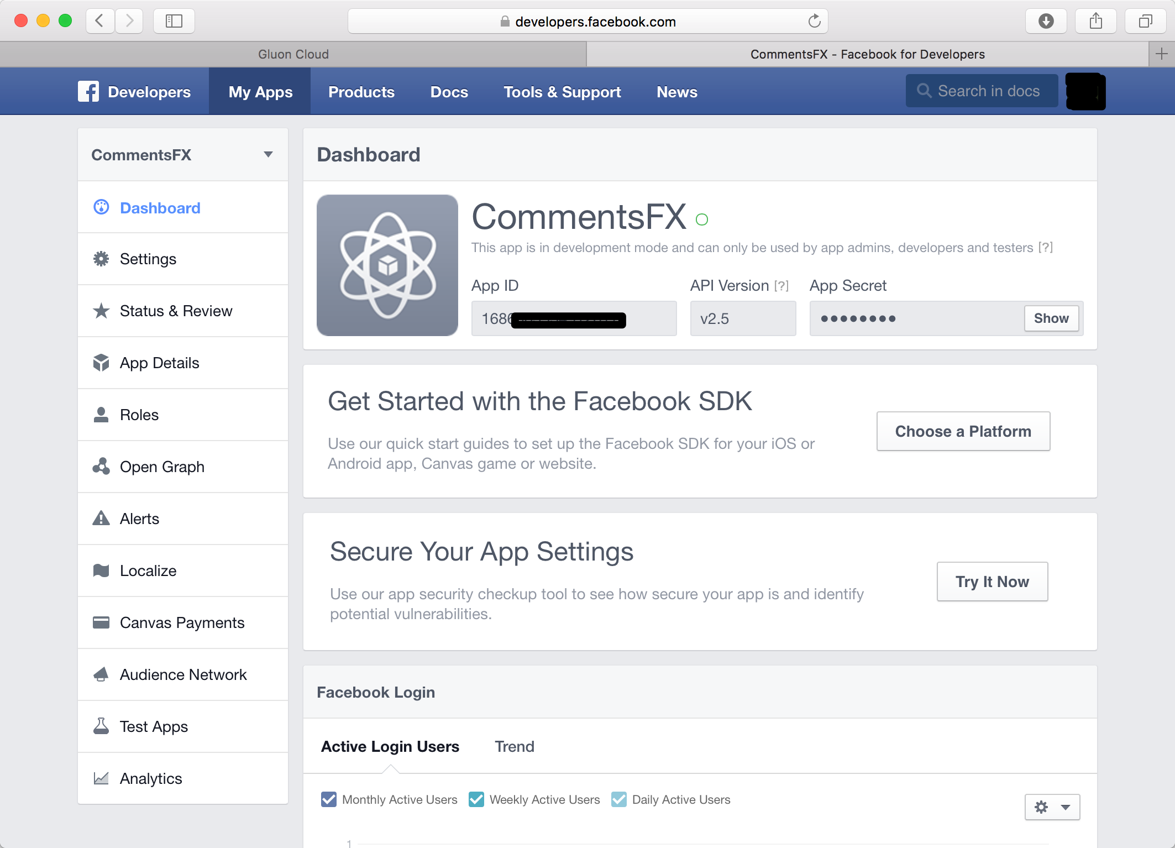
Task: Click the Analytics chart icon
Action: (101, 778)
